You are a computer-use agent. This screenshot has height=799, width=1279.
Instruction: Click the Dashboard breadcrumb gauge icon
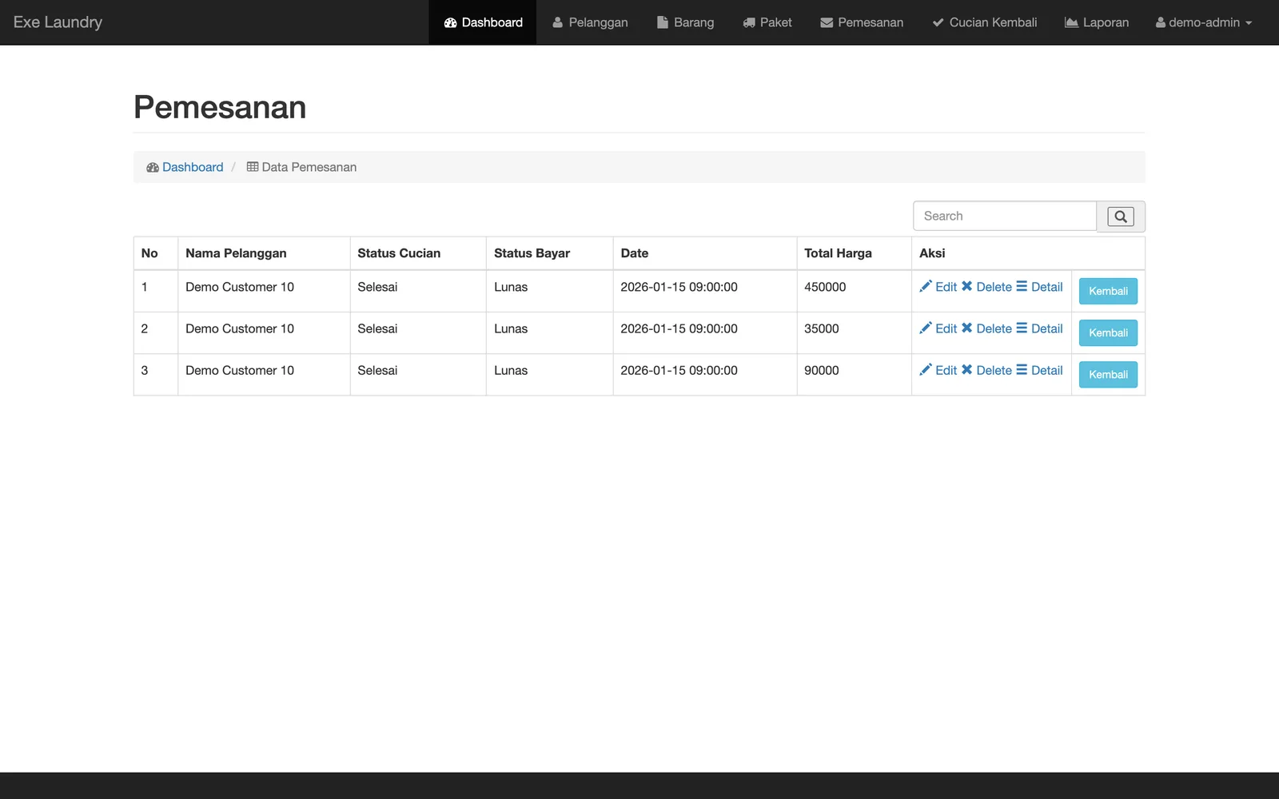[x=153, y=167]
